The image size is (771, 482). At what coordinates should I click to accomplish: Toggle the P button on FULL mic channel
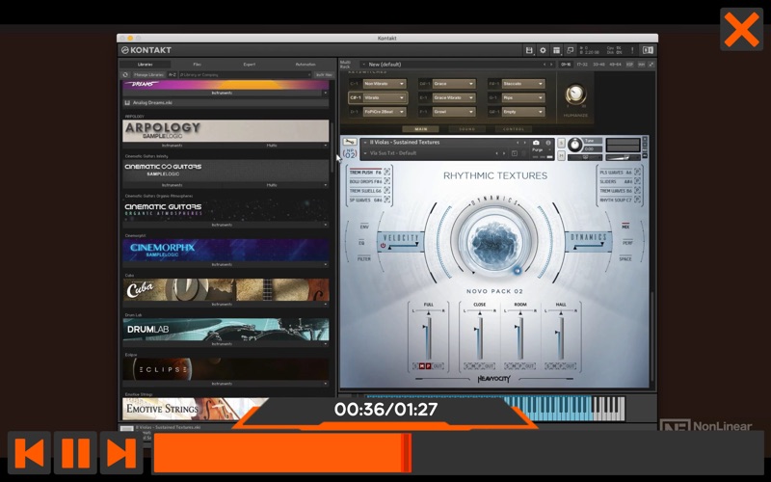pyautogui.click(x=428, y=366)
